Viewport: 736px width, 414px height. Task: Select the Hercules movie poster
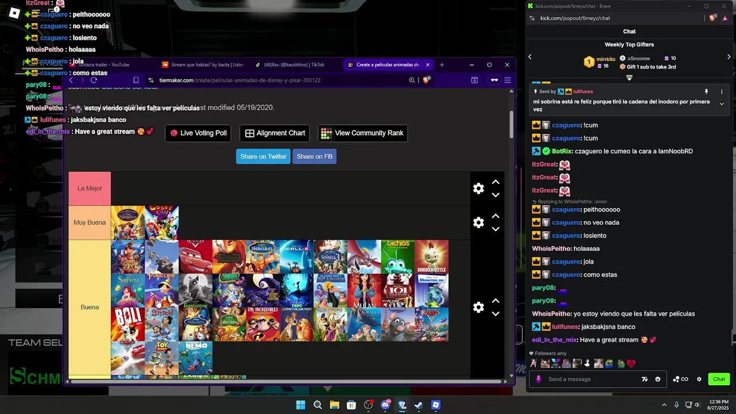(x=263, y=256)
